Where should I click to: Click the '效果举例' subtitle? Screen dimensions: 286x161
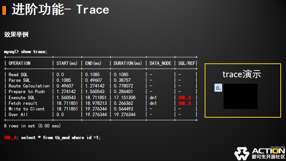(16, 34)
